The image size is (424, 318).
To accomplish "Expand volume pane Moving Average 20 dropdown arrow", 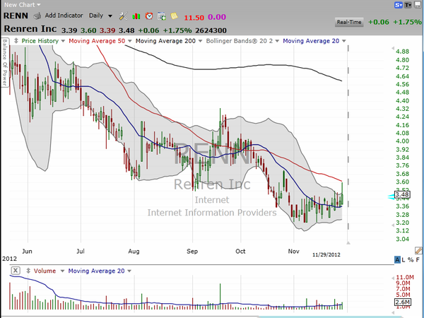I will pyautogui.click(x=129, y=271).
